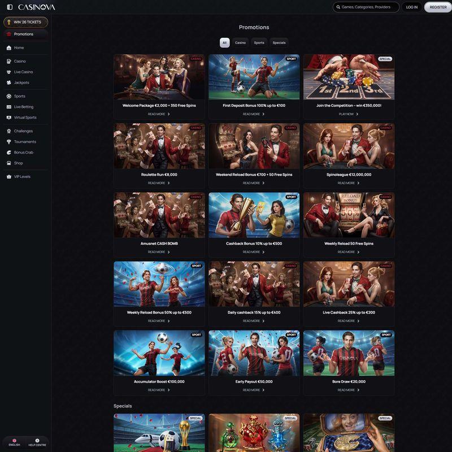Read more about Roulette Run €8,000
Image resolution: width=452 pixels, height=452 pixels.
pos(159,183)
